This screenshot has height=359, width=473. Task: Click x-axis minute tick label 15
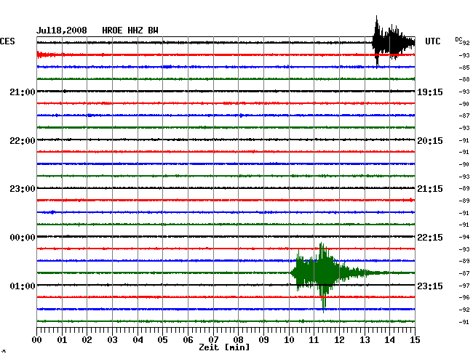[415, 340]
